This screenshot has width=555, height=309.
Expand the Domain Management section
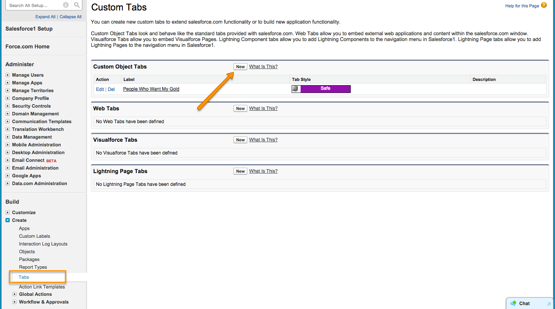coord(8,114)
